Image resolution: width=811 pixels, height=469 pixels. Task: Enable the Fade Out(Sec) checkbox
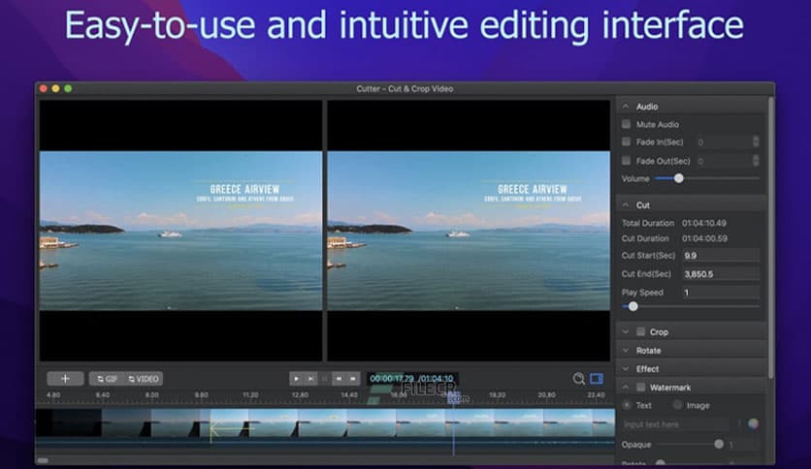627,161
